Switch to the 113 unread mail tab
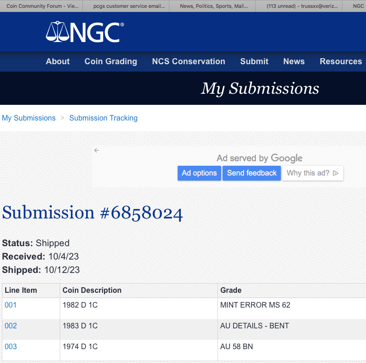The height and width of the screenshot is (363, 366). tap(299, 6)
